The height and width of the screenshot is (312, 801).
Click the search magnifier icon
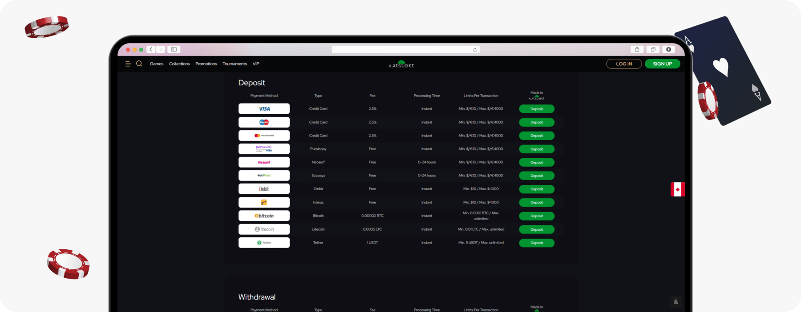point(139,64)
